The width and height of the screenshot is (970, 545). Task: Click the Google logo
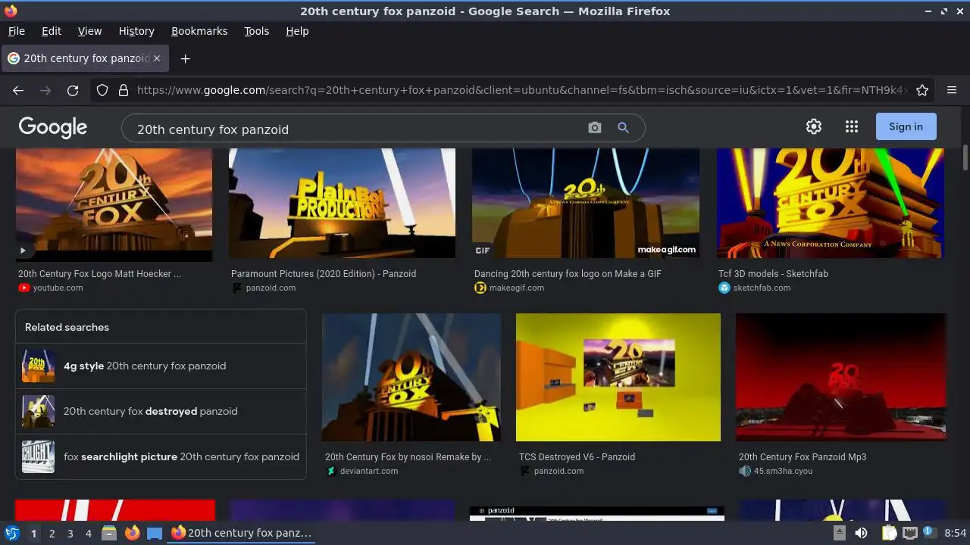53,127
